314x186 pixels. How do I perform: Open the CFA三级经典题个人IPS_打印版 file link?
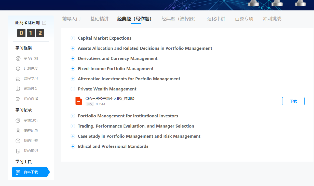pos(110,99)
